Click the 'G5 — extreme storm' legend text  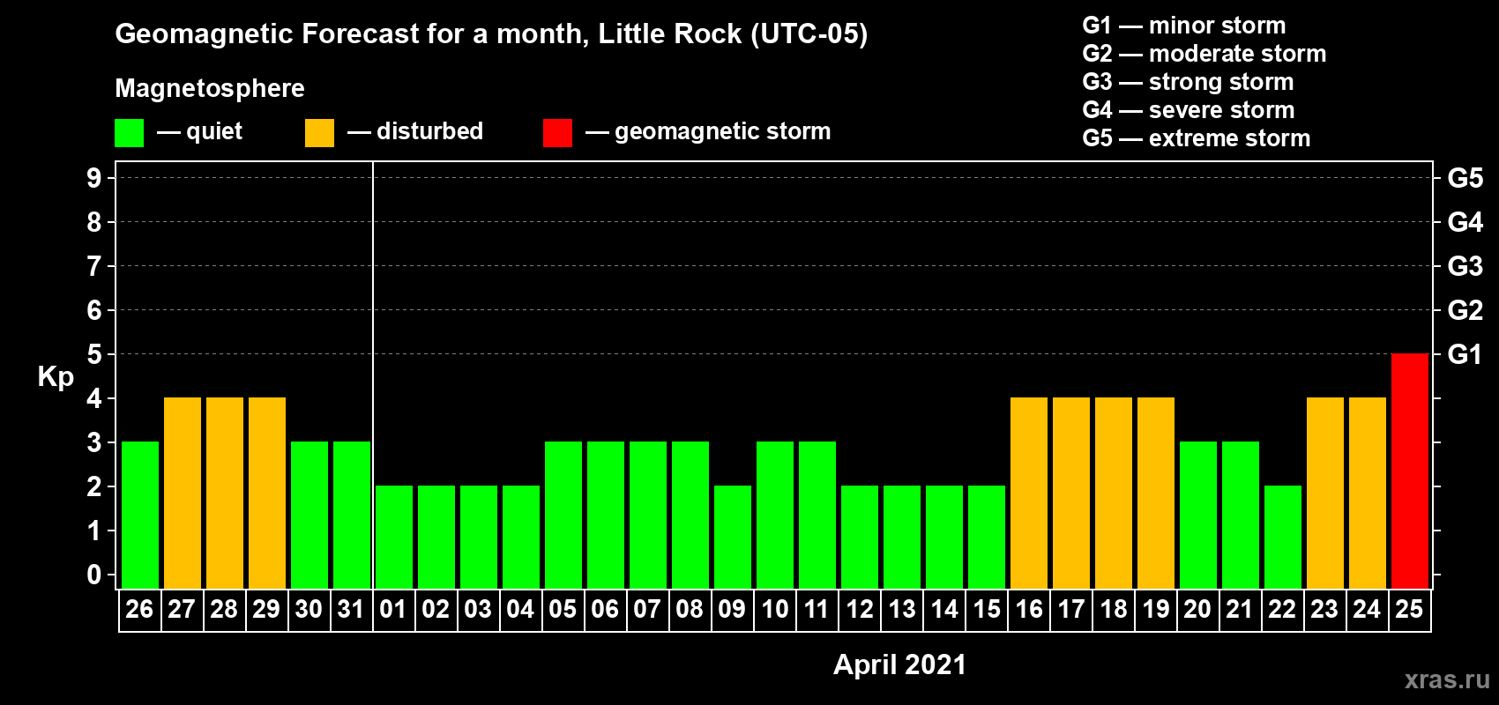(1197, 138)
